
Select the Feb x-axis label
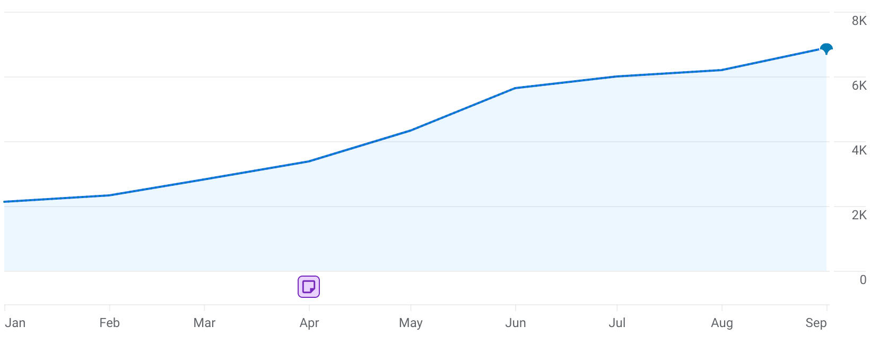(x=109, y=323)
